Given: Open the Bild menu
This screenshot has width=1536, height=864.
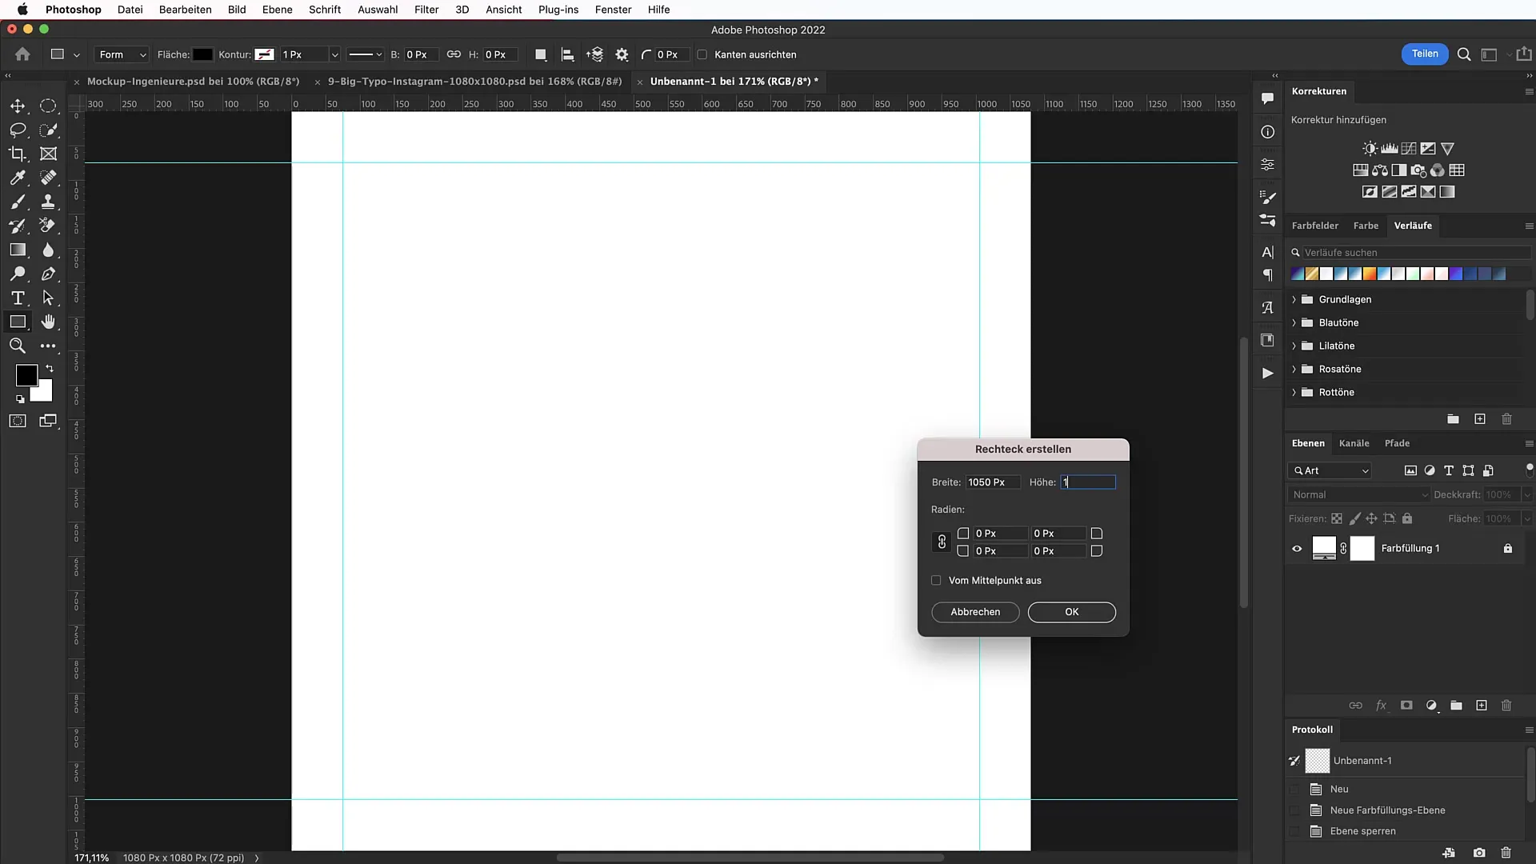Looking at the screenshot, I should [236, 10].
